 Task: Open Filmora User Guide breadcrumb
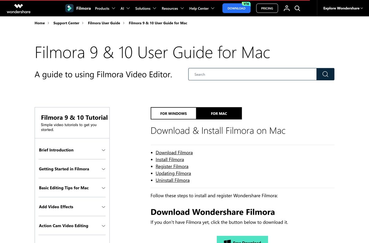point(104,23)
